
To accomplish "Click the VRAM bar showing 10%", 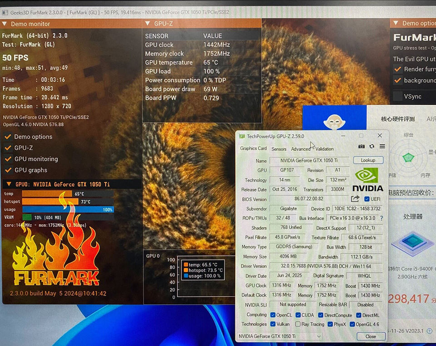I will click(68, 217).
